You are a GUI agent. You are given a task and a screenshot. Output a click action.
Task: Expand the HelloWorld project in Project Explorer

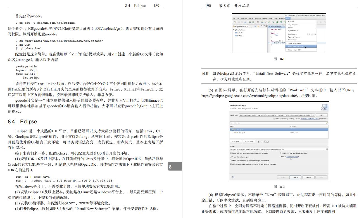point(233,30)
